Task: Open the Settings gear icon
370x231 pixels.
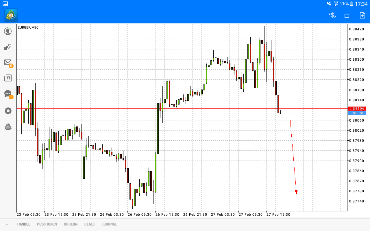Action: pyautogui.click(x=8, y=111)
